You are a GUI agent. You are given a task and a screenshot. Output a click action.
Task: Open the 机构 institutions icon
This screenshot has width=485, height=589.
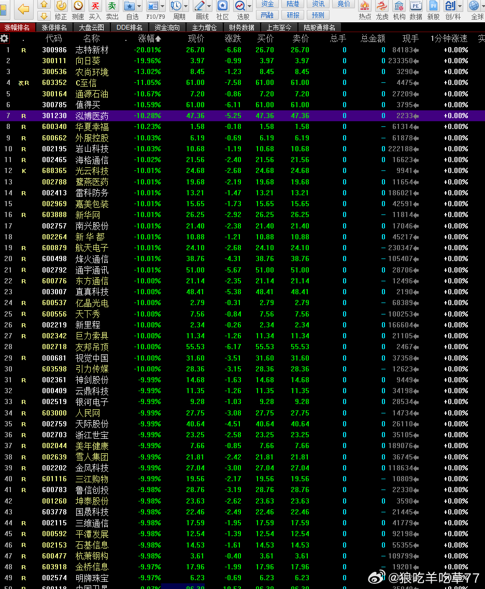pyautogui.click(x=399, y=10)
